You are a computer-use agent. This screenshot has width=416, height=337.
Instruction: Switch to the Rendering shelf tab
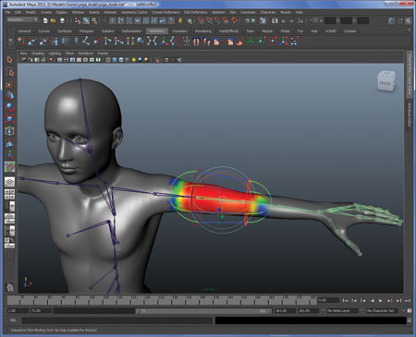(x=203, y=31)
